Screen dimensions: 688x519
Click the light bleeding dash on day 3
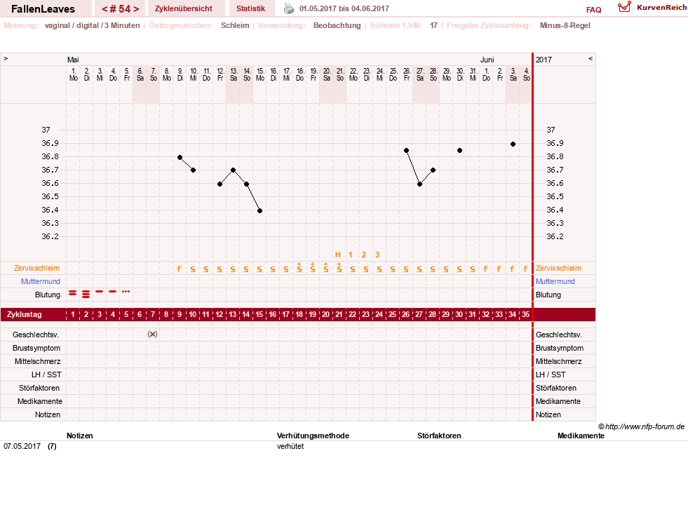tap(100, 291)
